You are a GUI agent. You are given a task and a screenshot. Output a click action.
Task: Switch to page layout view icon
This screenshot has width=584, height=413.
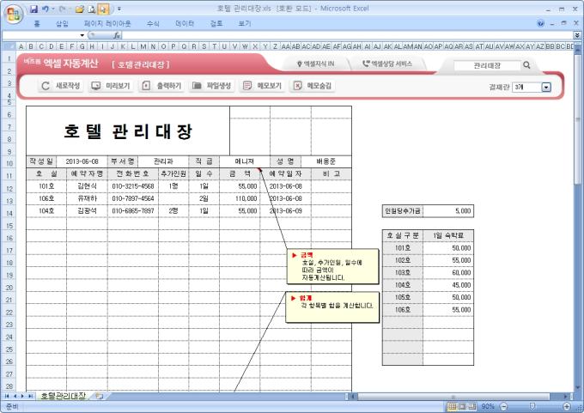pyautogui.click(x=463, y=406)
